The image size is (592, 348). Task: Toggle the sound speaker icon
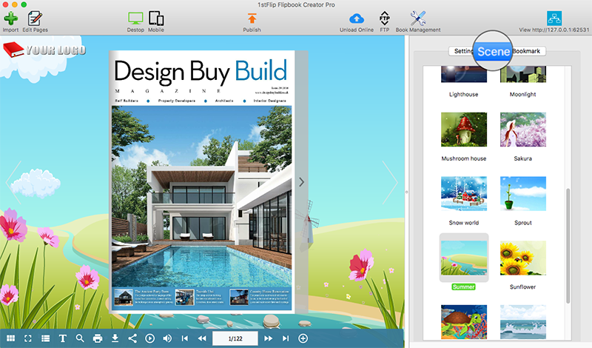coord(167,338)
